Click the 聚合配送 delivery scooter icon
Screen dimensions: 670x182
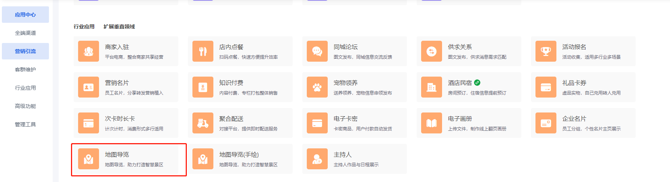(203, 123)
